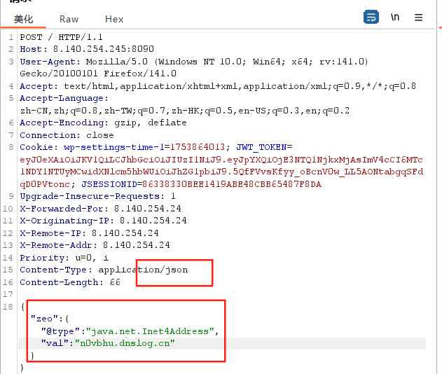The image size is (442, 374).
Task: Click Gecko/20100101 Firefox/141.0 text
Action: [x=98, y=74]
